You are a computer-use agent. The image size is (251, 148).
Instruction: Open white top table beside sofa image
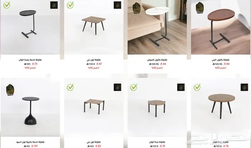coord(157,27)
